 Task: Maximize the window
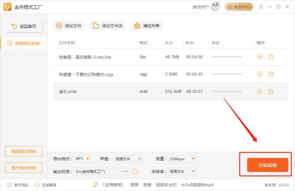[x=278, y=7]
